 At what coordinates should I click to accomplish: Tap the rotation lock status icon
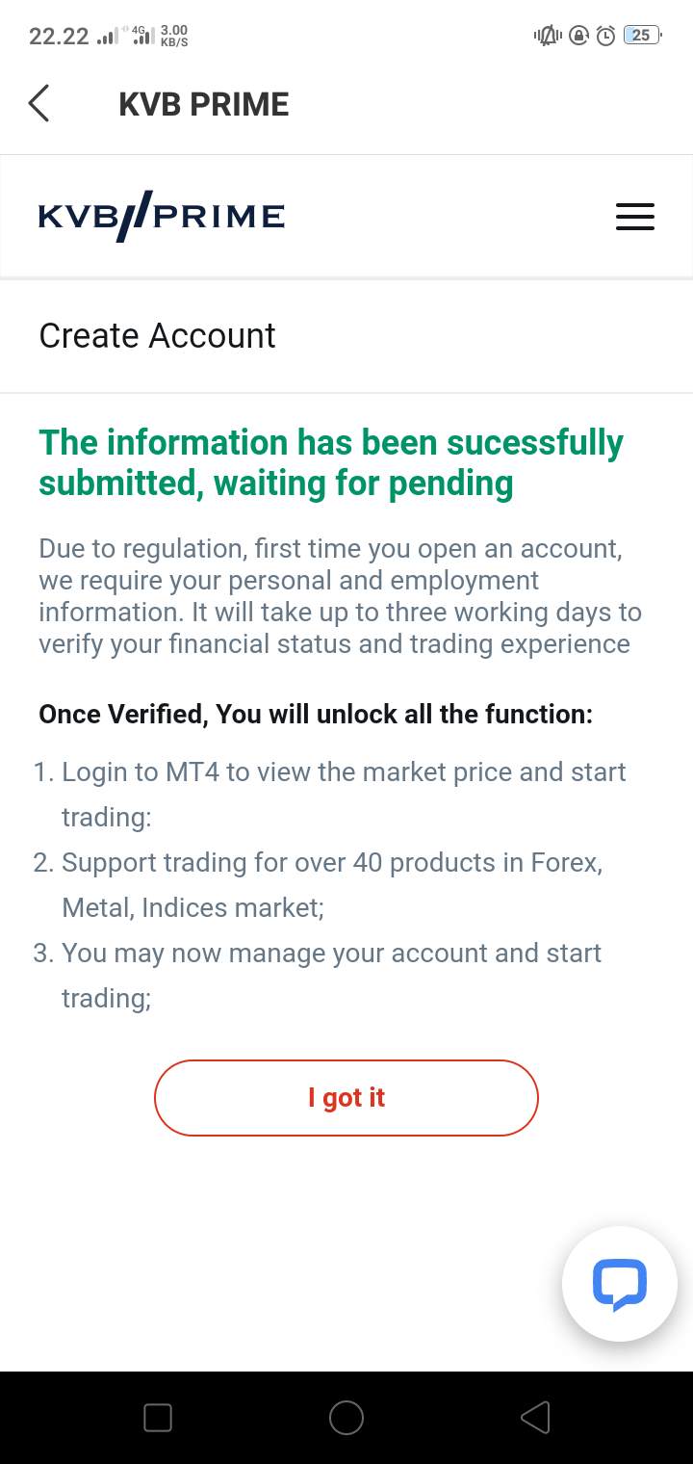point(578,36)
